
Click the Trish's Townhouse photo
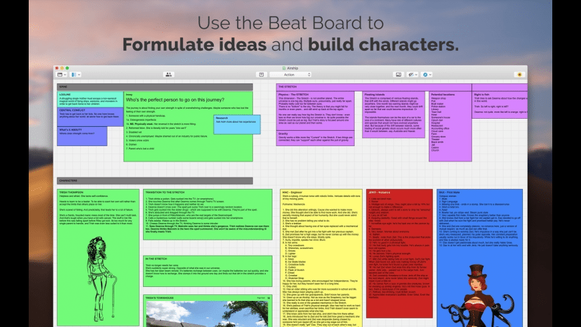pos(207,314)
